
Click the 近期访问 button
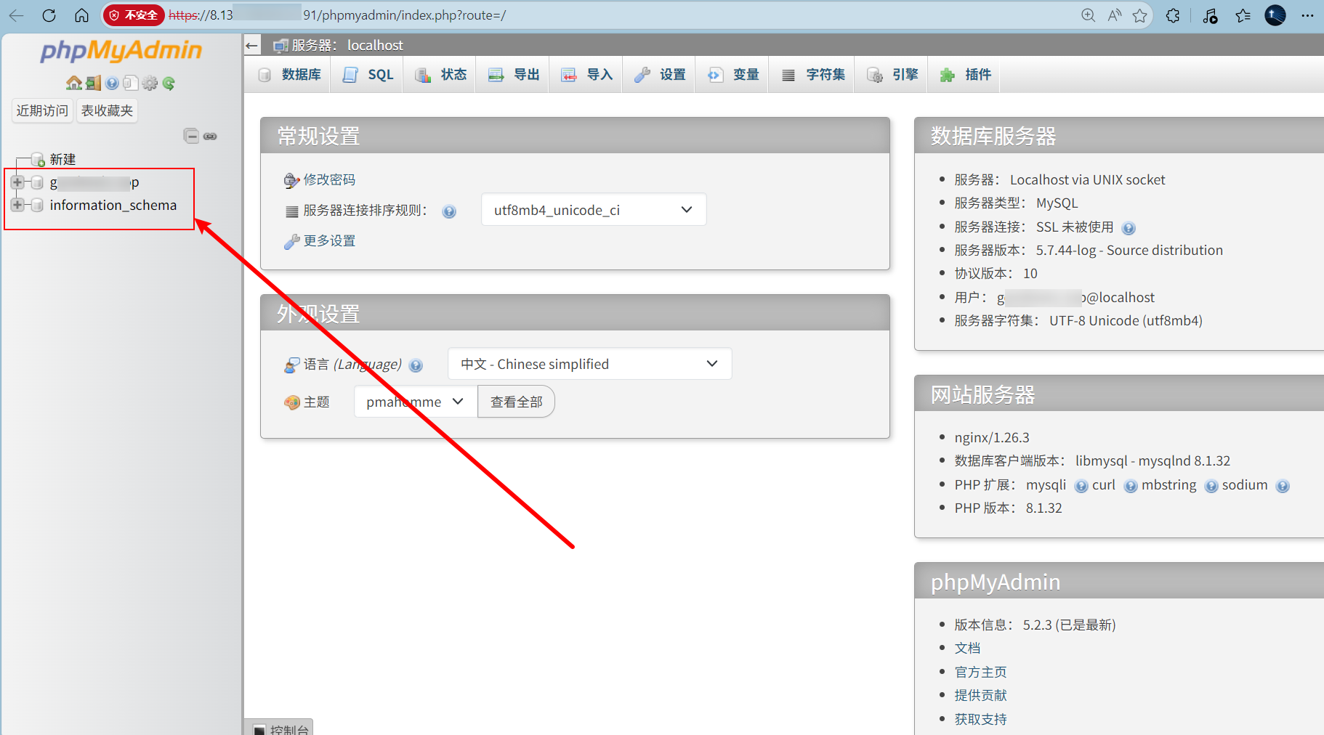[42, 110]
